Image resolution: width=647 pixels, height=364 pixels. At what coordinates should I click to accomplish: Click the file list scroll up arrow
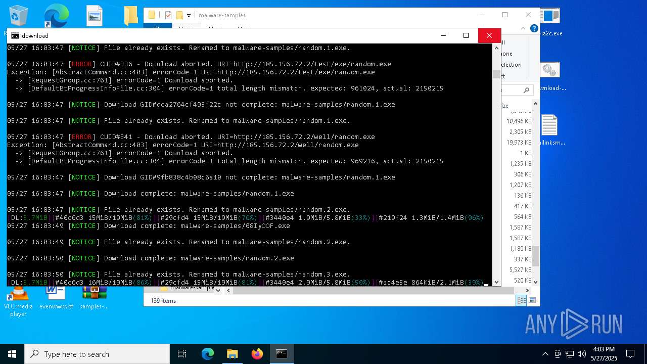point(535,104)
